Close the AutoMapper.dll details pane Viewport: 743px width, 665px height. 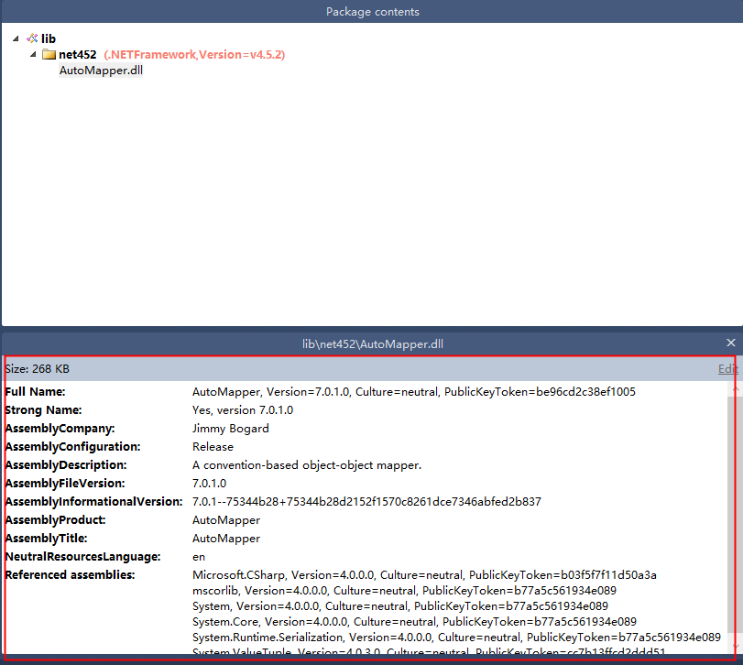(x=731, y=343)
